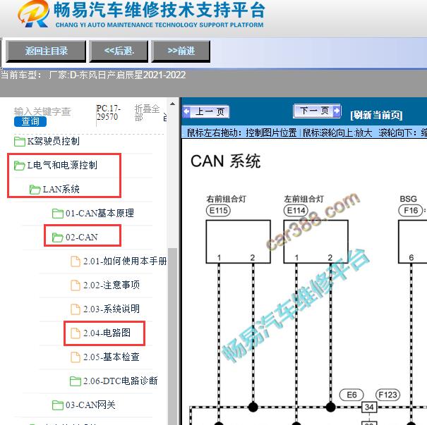Click the F16 connector label
The image size is (427, 425).
tap(411, 211)
